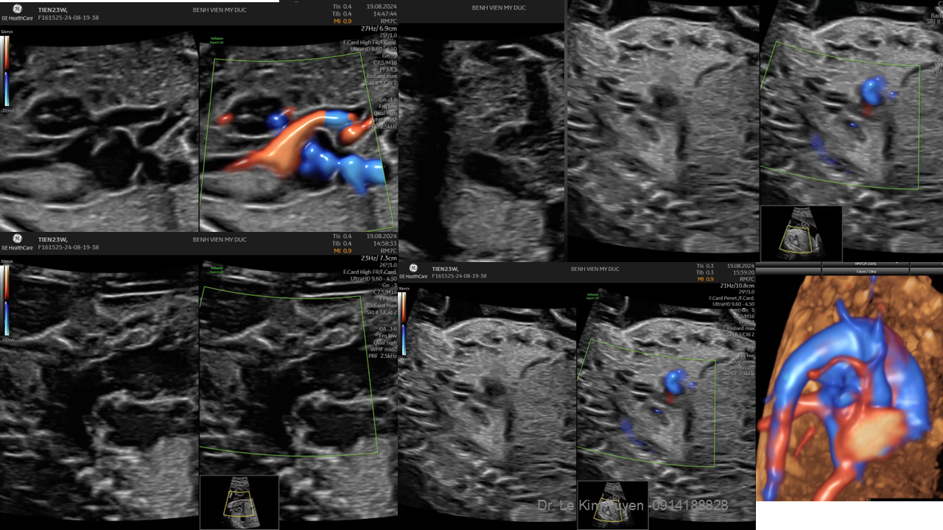Click patient name TIEN23W in the top-left header
The image size is (943, 530).
pyautogui.click(x=52, y=11)
